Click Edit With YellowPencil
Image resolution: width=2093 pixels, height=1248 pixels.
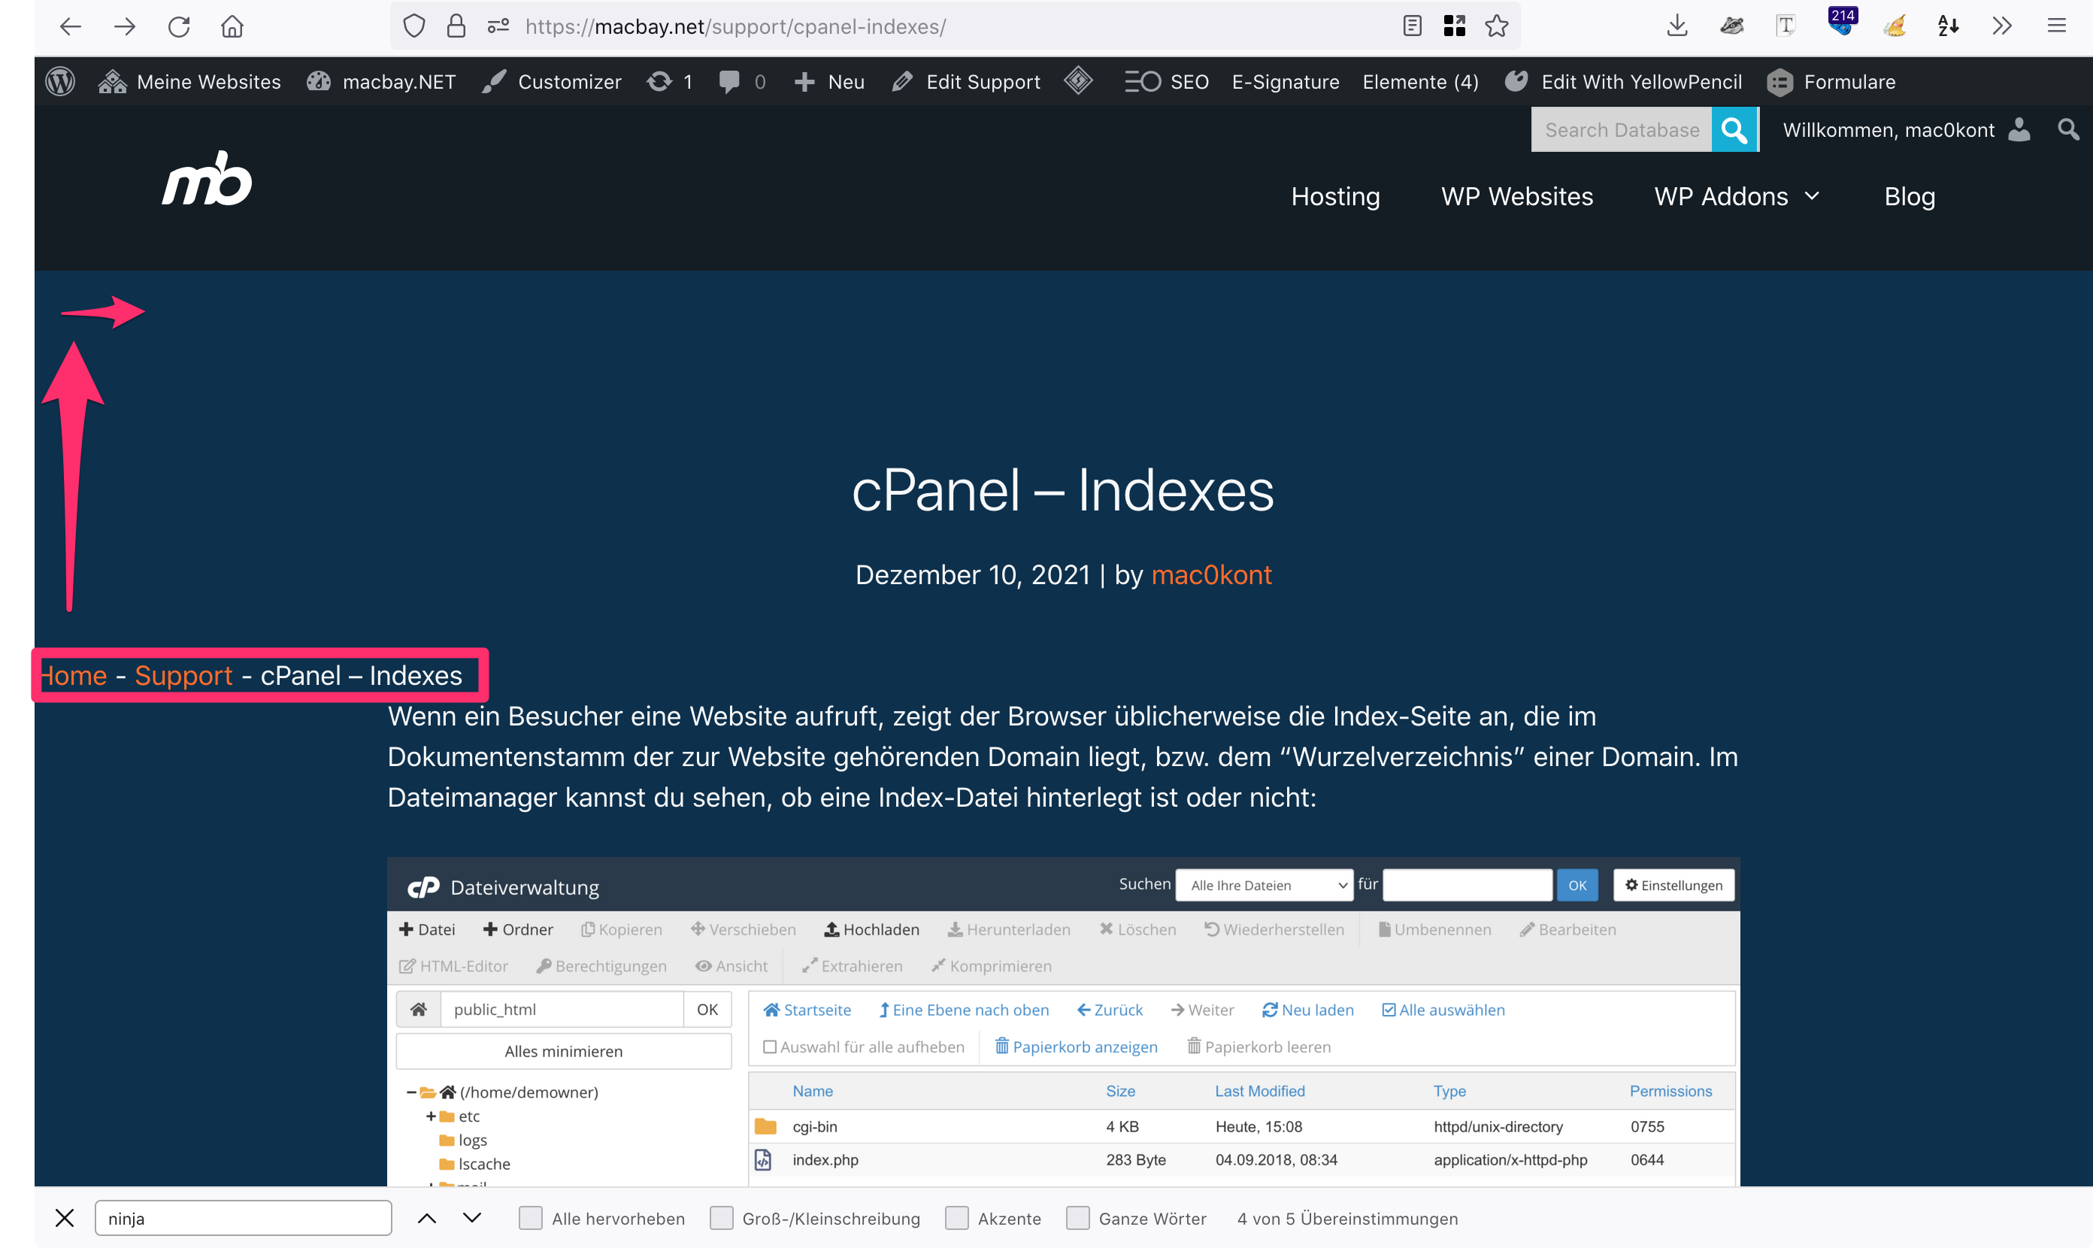click(x=1623, y=82)
